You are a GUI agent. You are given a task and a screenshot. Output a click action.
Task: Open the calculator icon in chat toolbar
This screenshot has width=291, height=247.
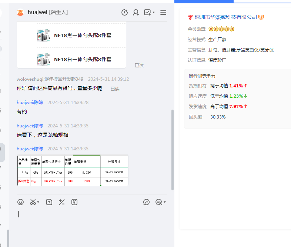[x=62, y=202]
